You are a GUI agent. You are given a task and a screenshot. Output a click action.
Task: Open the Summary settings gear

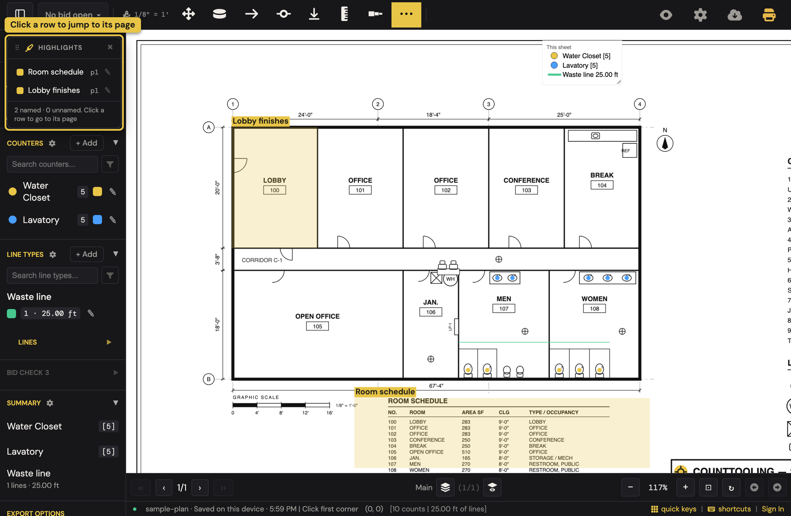(x=50, y=403)
